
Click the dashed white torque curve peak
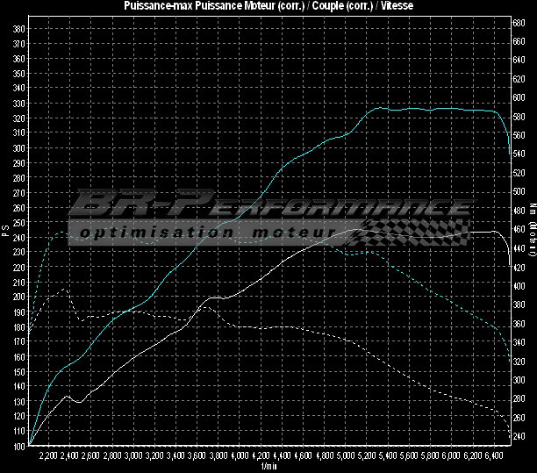tap(63, 290)
